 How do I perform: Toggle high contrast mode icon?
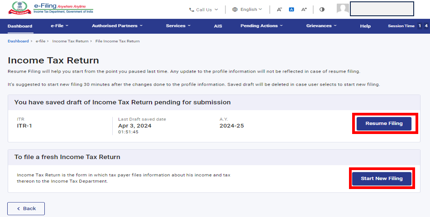322,9
